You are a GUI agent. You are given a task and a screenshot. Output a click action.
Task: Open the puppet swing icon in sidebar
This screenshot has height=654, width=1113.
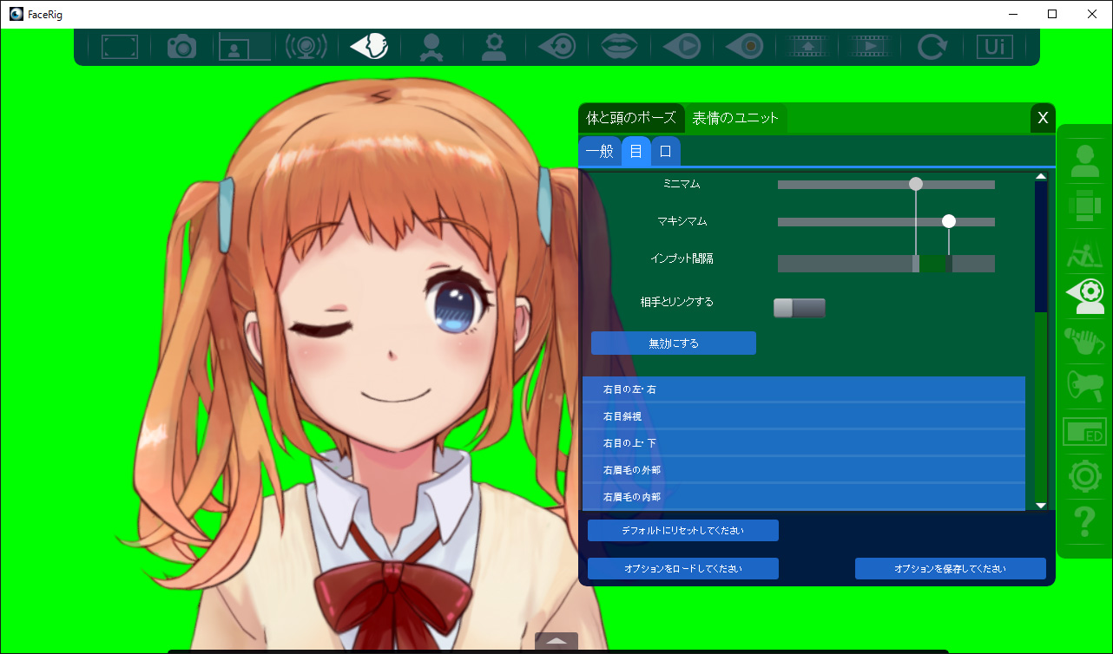tap(1084, 252)
